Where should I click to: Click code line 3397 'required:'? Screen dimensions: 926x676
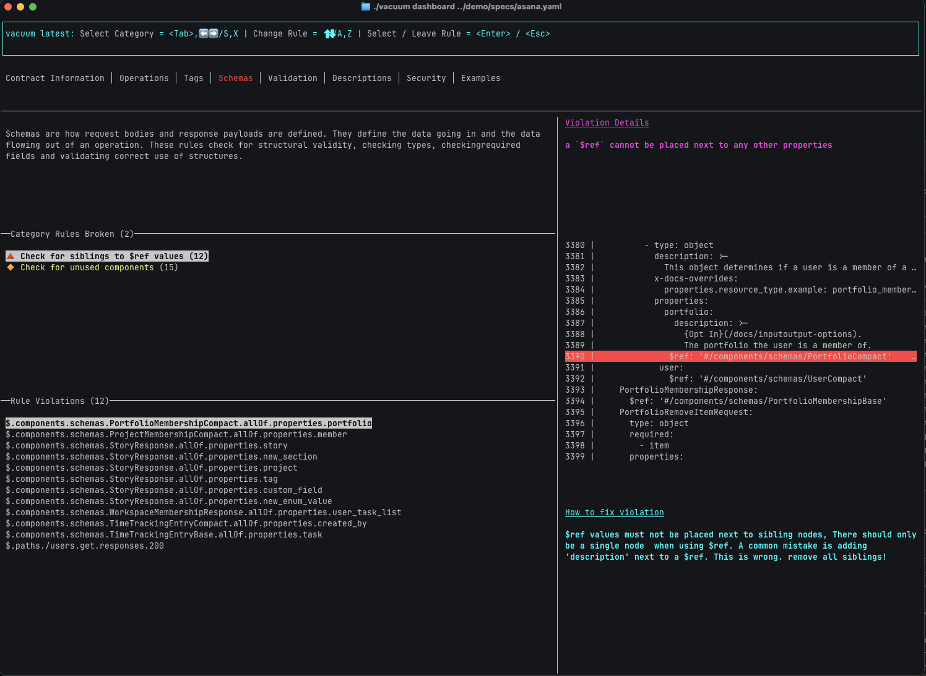click(620, 434)
